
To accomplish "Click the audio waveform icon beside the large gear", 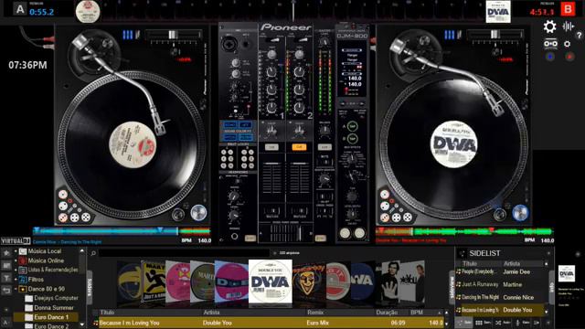I will pyautogui.click(x=569, y=27).
